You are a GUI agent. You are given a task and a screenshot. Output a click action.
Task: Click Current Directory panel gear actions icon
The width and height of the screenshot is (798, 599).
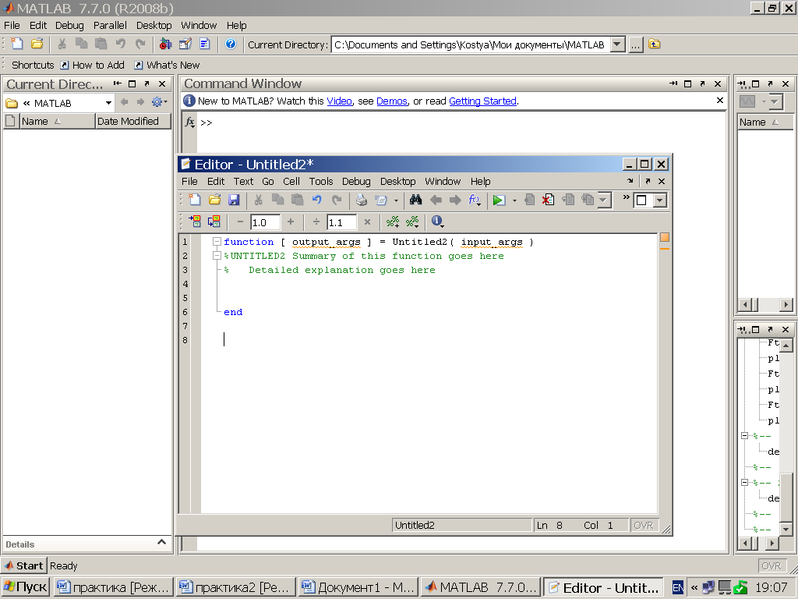(x=159, y=102)
